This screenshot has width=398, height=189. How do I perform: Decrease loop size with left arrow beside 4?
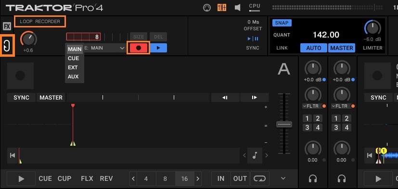(133, 178)
